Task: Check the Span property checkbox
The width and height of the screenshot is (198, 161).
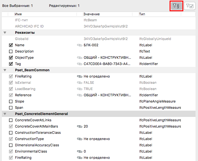Action: point(11,108)
